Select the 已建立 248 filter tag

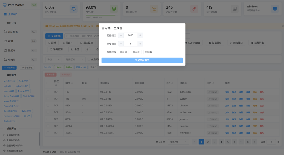point(81,67)
